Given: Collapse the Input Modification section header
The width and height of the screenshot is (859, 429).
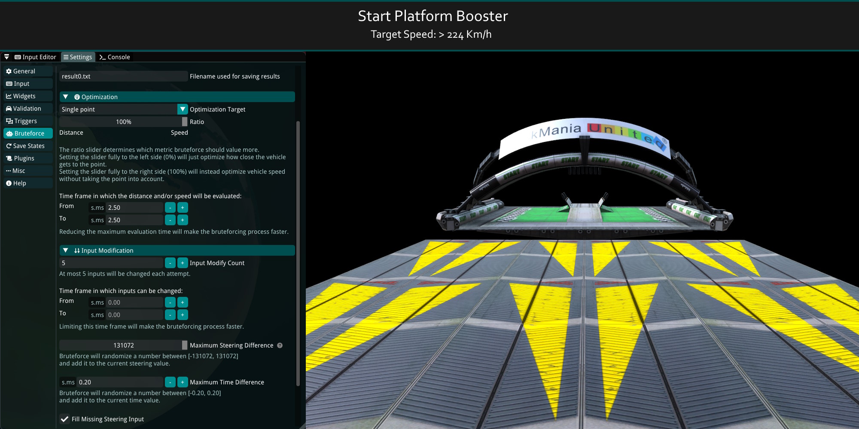Looking at the screenshot, I should 177,251.
